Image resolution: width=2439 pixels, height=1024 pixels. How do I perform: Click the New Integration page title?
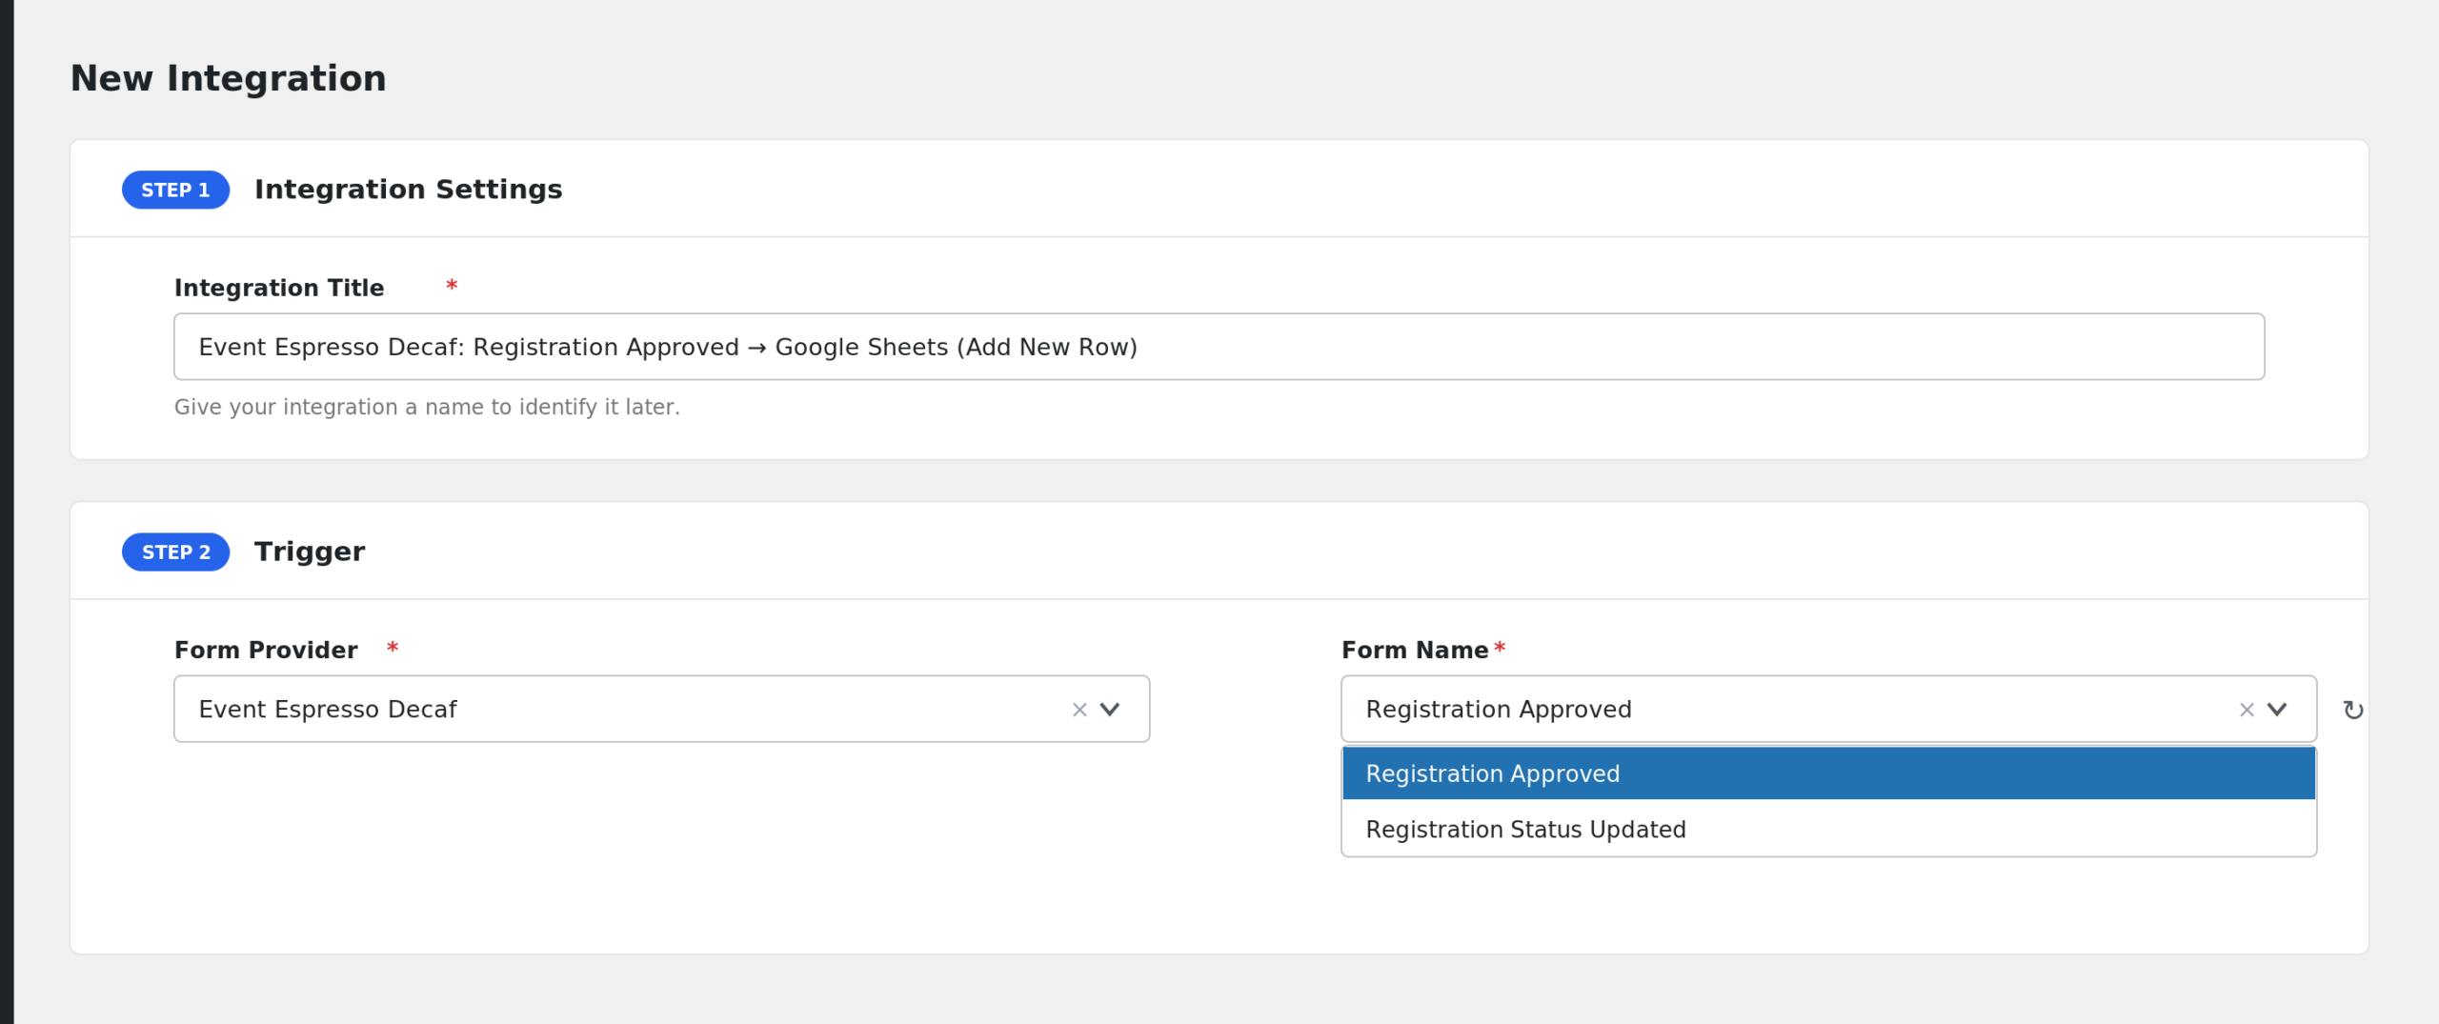click(x=229, y=78)
